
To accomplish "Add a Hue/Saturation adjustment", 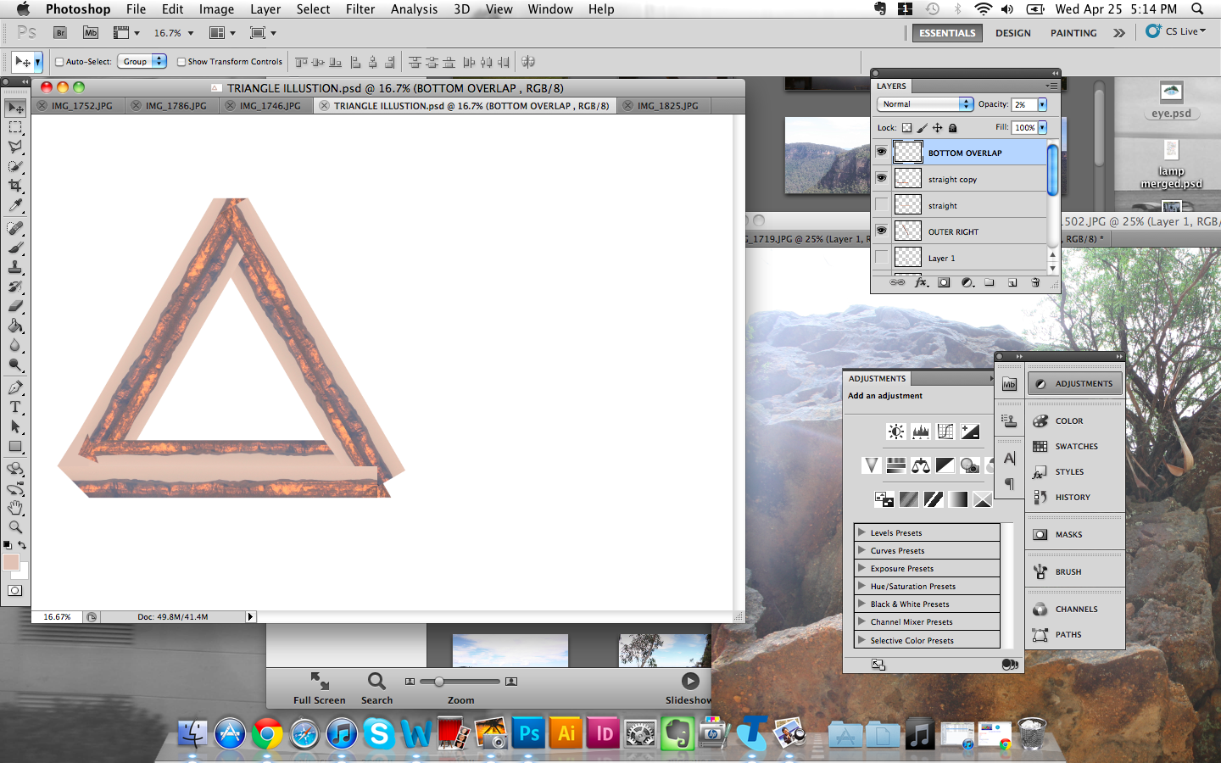I will tap(896, 465).
